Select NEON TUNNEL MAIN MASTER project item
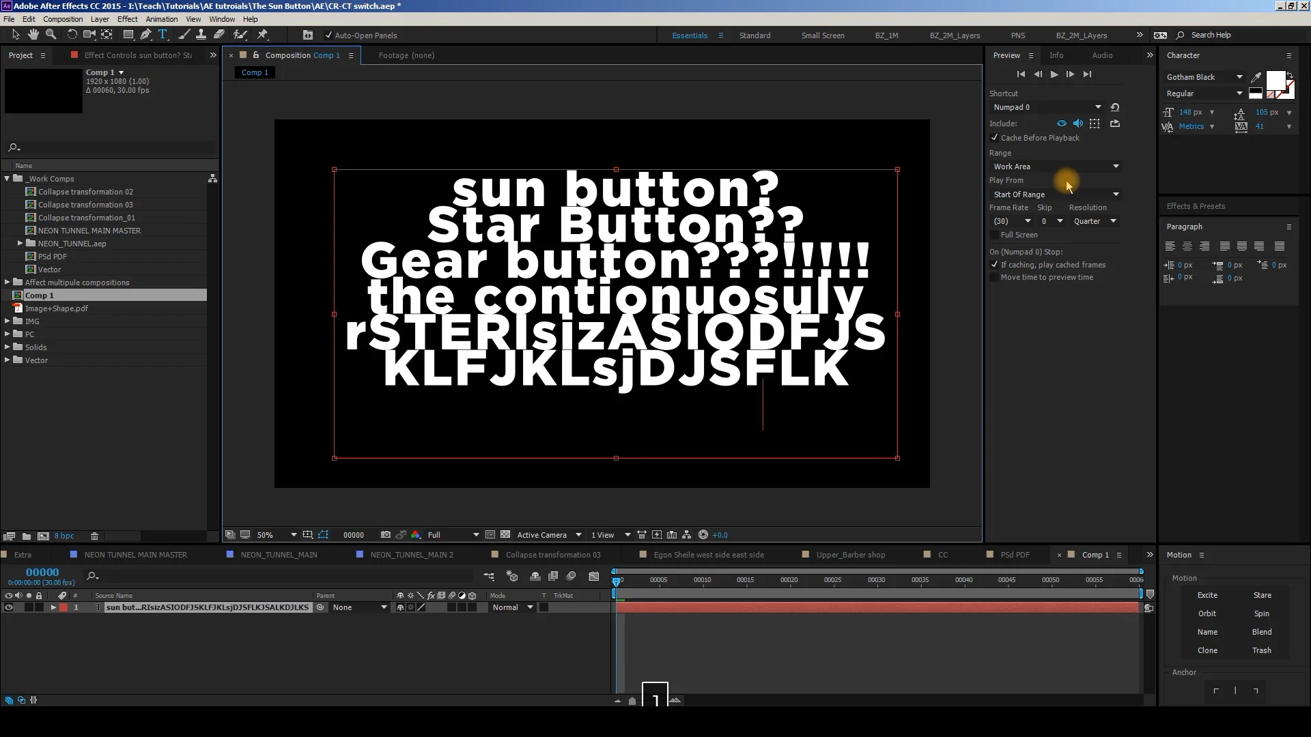The height and width of the screenshot is (737, 1311). tap(89, 231)
